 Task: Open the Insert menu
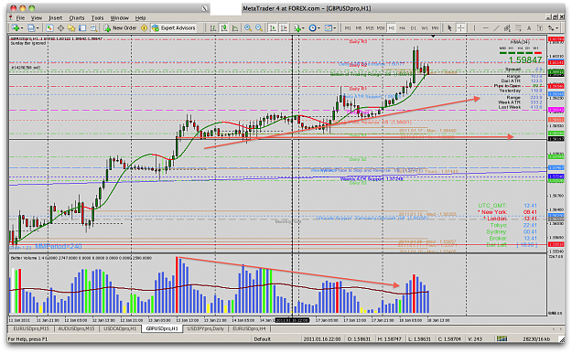(56, 17)
